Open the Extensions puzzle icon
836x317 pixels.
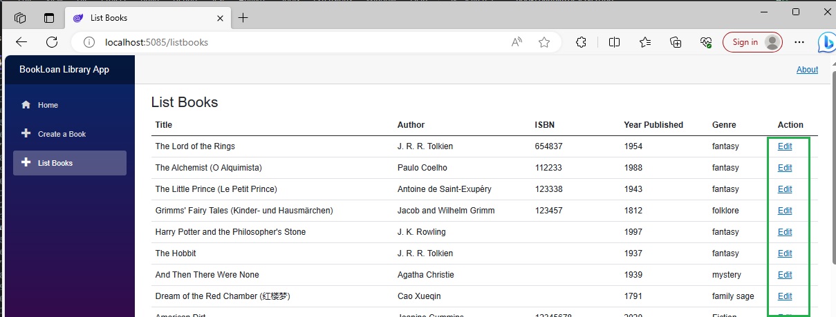coord(582,42)
